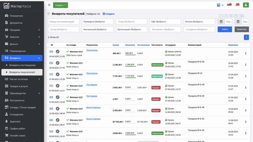Open row actions menu for return 326
The width and height of the screenshot is (253, 142).
[246, 122]
